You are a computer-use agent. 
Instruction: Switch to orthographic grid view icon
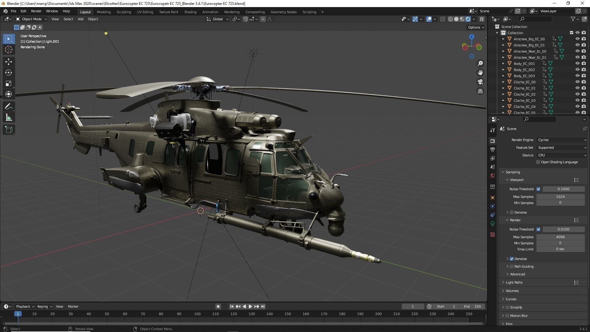click(x=480, y=91)
